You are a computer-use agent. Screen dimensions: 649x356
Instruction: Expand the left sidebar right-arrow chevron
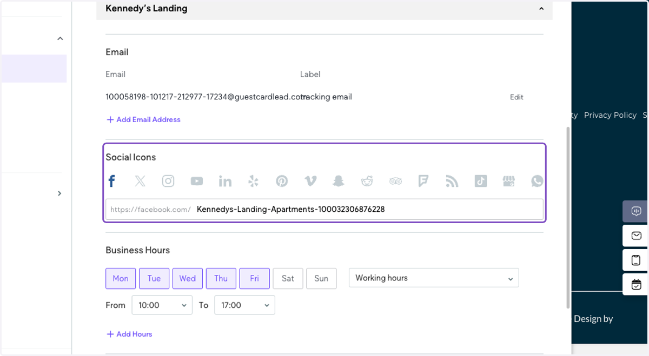(59, 193)
